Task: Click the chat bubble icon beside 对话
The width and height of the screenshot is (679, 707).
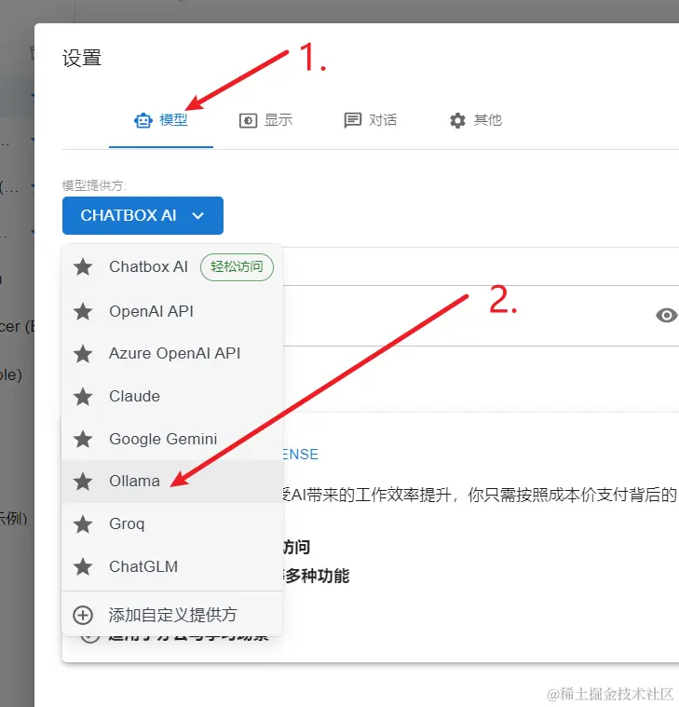Action: [353, 120]
